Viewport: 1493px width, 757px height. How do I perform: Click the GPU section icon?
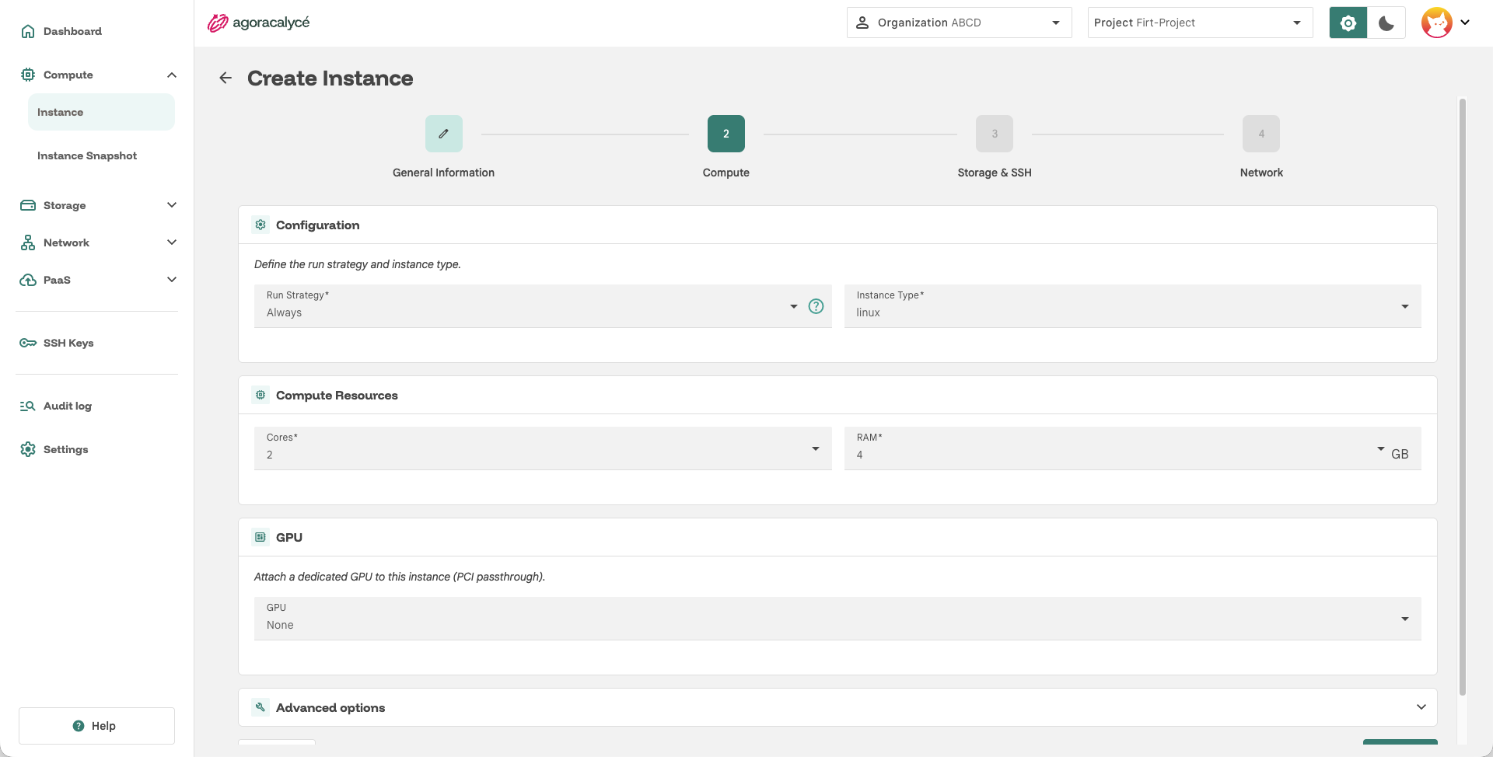point(260,537)
